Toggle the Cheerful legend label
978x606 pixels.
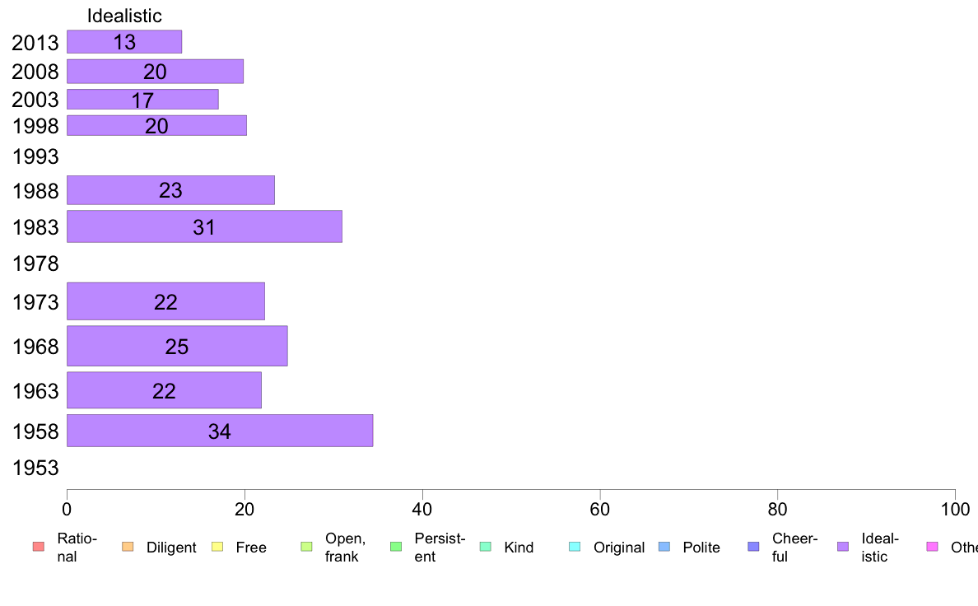794,548
